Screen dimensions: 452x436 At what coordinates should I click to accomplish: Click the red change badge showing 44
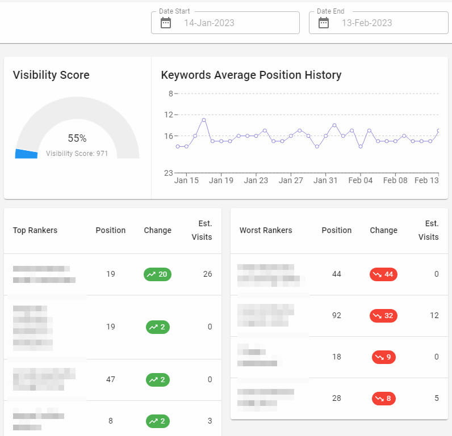tap(383, 274)
